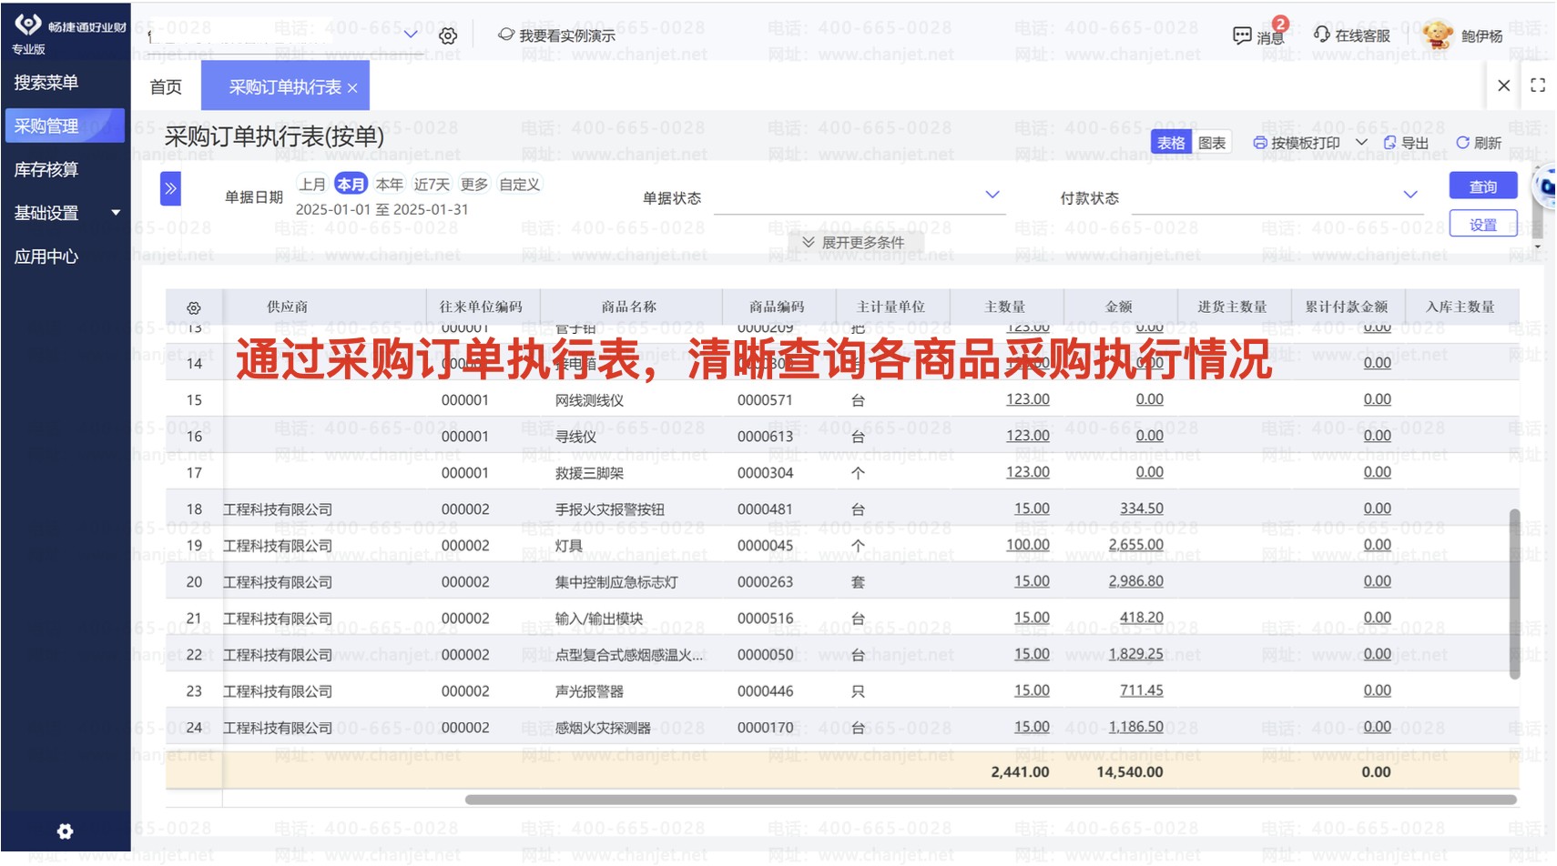
Task: Select 采购管理 in sidebar
Action: click(65, 126)
